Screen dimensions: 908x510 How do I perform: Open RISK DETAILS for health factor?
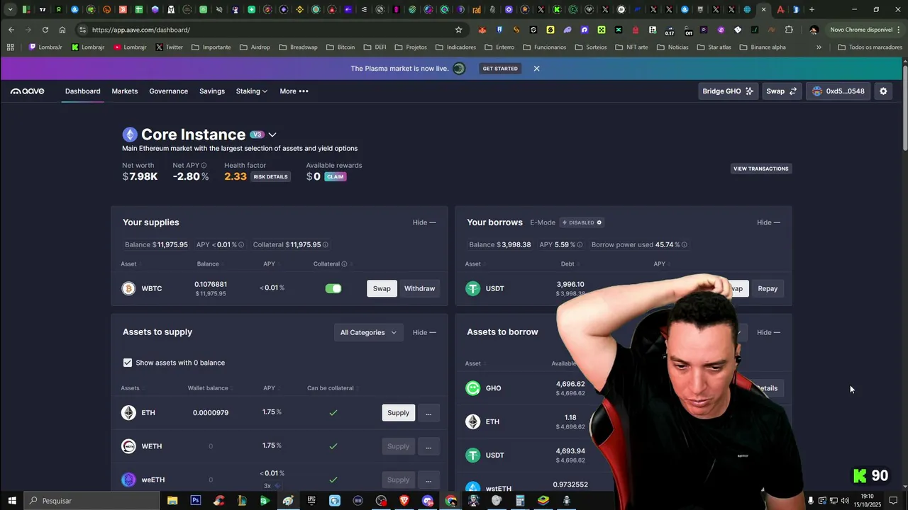click(270, 177)
